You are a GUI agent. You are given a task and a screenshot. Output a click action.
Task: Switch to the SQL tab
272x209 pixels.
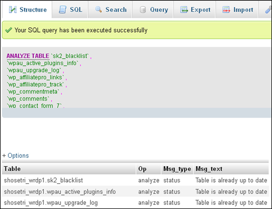click(70, 9)
